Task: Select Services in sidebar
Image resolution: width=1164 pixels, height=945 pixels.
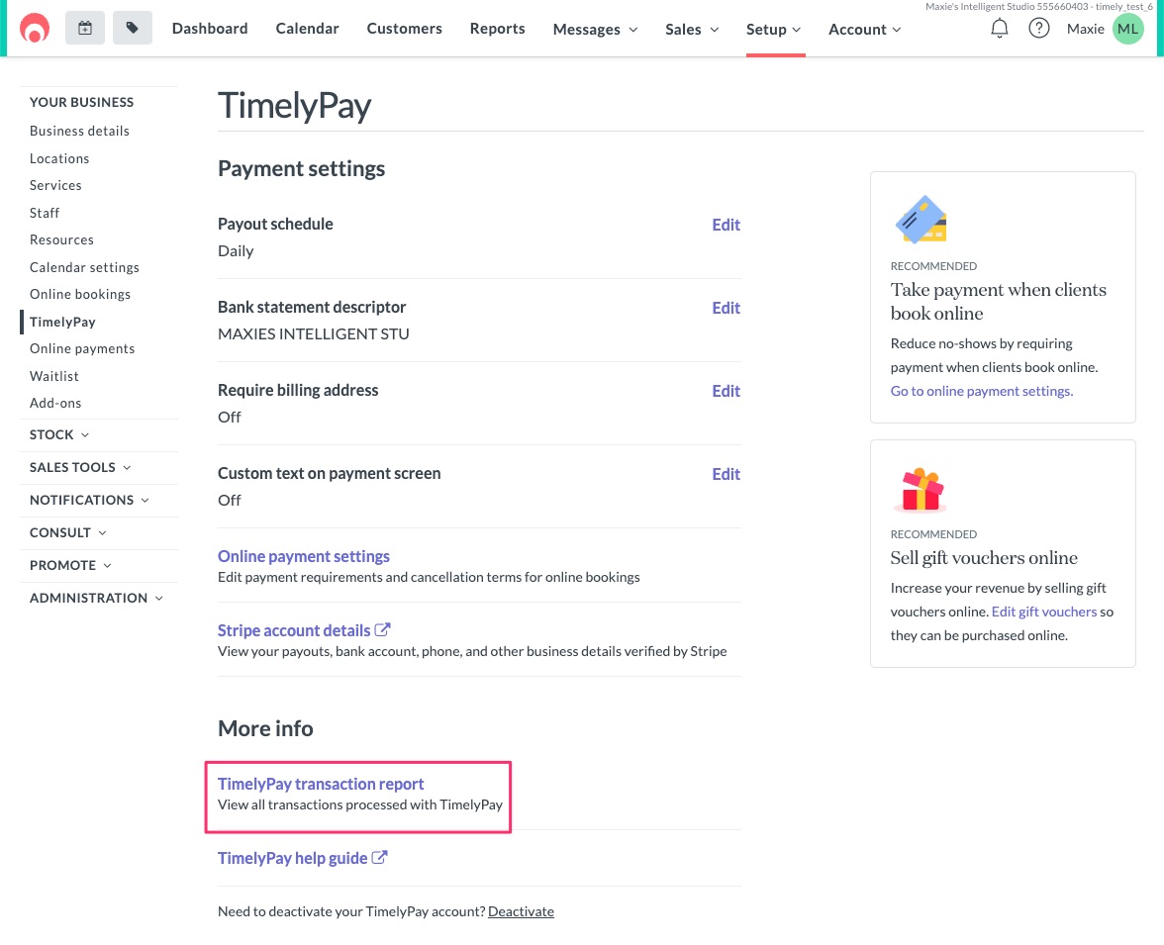Action: click(55, 185)
